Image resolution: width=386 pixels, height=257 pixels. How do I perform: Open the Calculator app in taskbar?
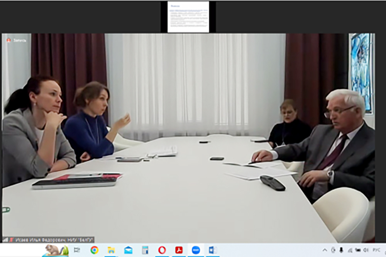[145, 250]
